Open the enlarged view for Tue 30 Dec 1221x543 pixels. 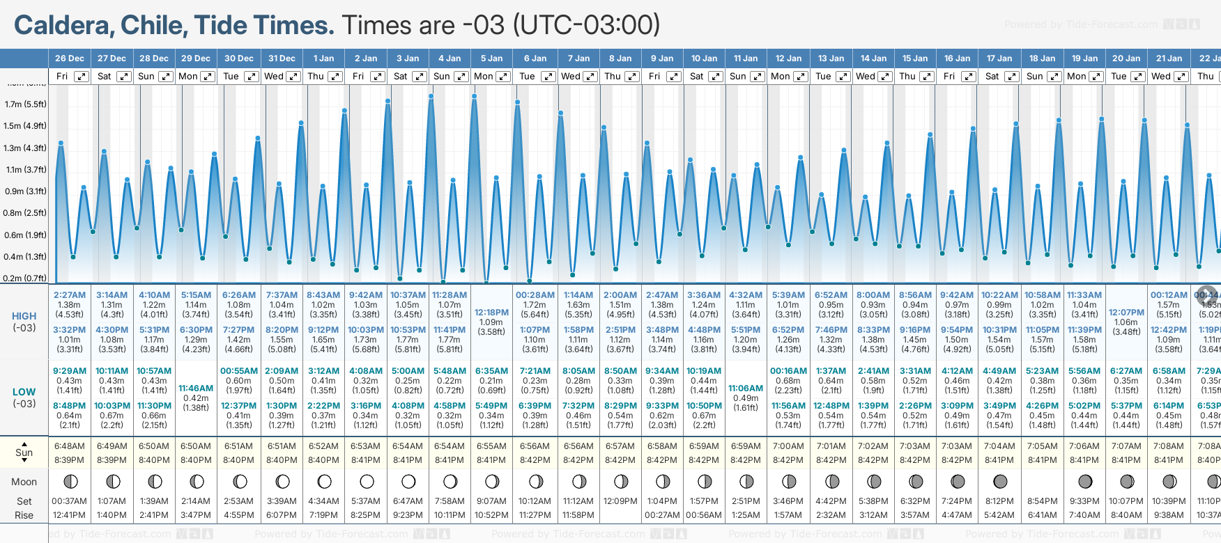(x=251, y=77)
